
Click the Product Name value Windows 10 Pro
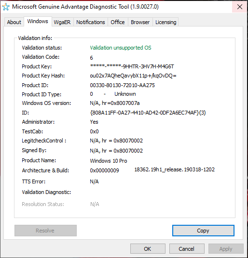pyautogui.click(x=109, y=161)
